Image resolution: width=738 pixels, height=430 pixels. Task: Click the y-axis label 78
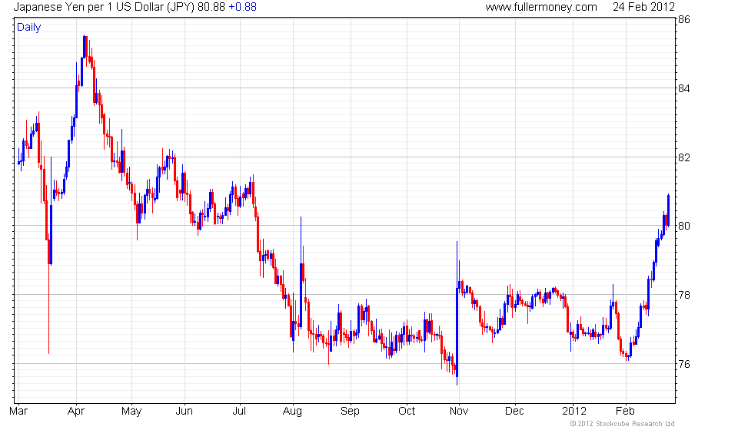(684, 295)
